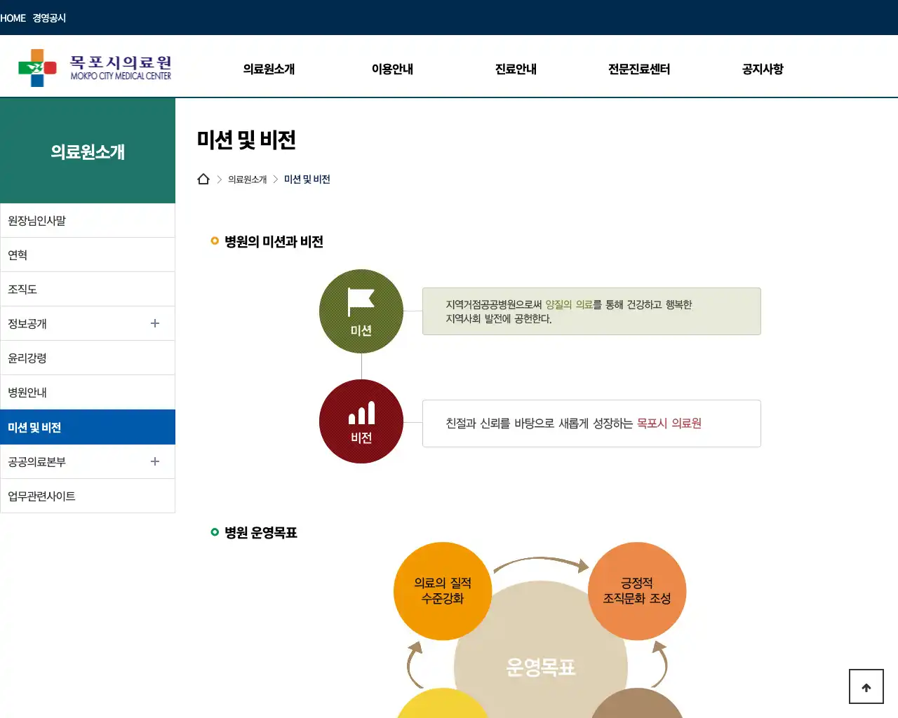898x718 pixels.
Task: Click the scroll-to-top arrow button
Action: [x=866, y=686]
